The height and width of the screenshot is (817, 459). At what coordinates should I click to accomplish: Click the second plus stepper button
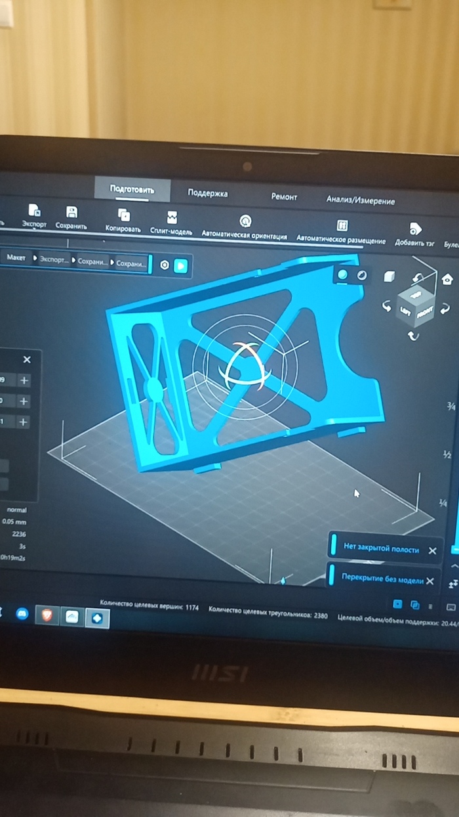click(x=24, y=401)
